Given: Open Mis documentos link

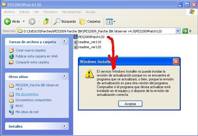Looking at the screenshot, I should pos(27,94).
